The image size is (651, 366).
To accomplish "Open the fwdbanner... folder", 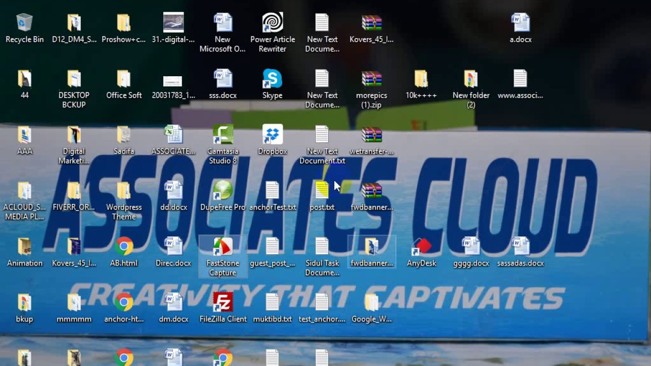I will tap(372, 252).
